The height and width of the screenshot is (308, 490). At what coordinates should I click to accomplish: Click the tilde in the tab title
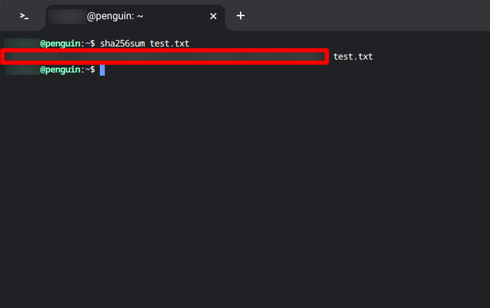(x=140, y=16)
